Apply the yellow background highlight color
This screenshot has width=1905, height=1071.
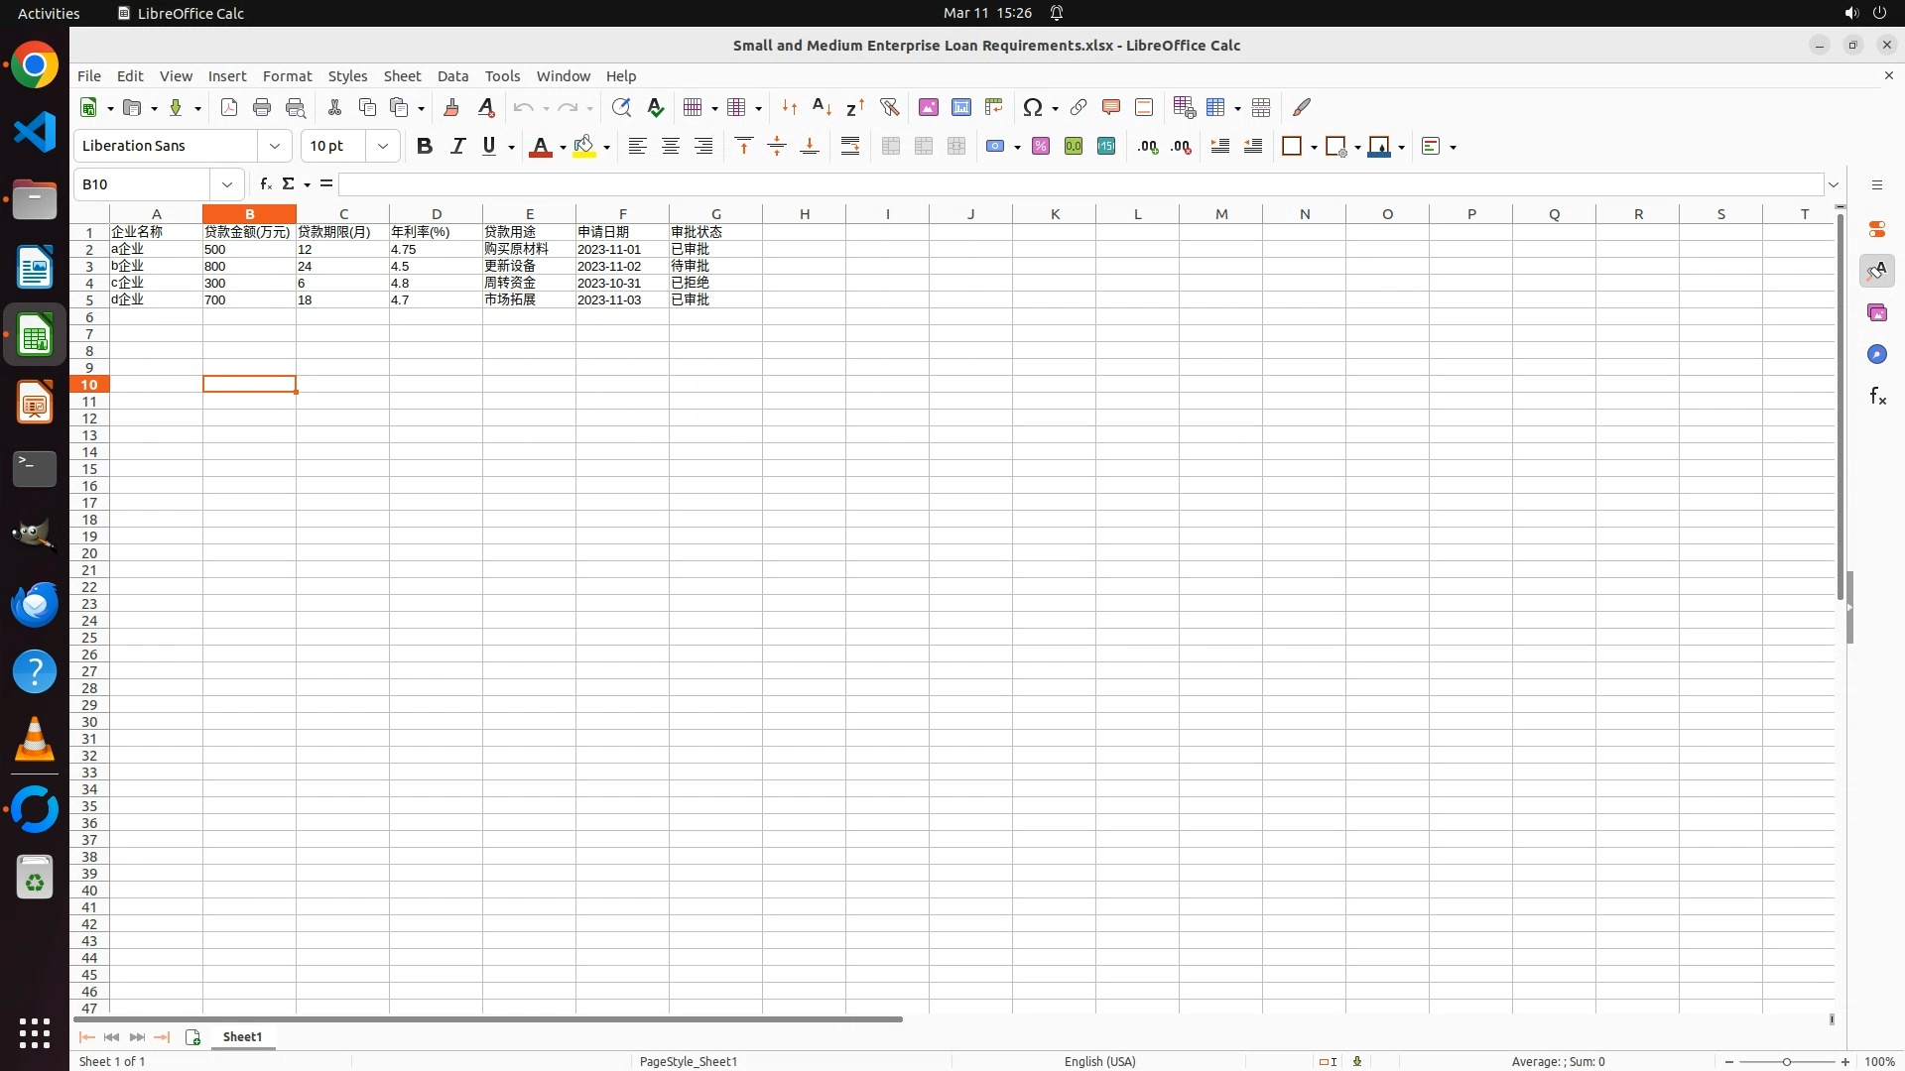tap(584, 147)
